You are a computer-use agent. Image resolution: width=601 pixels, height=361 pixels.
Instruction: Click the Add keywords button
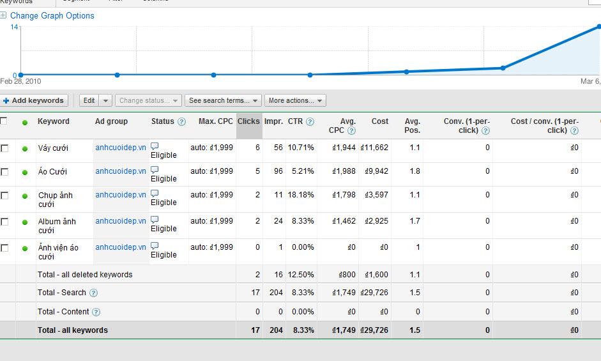click(x=34, y=100)
